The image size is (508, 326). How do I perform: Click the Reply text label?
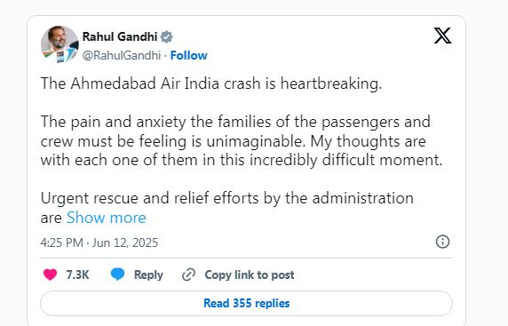148,274
